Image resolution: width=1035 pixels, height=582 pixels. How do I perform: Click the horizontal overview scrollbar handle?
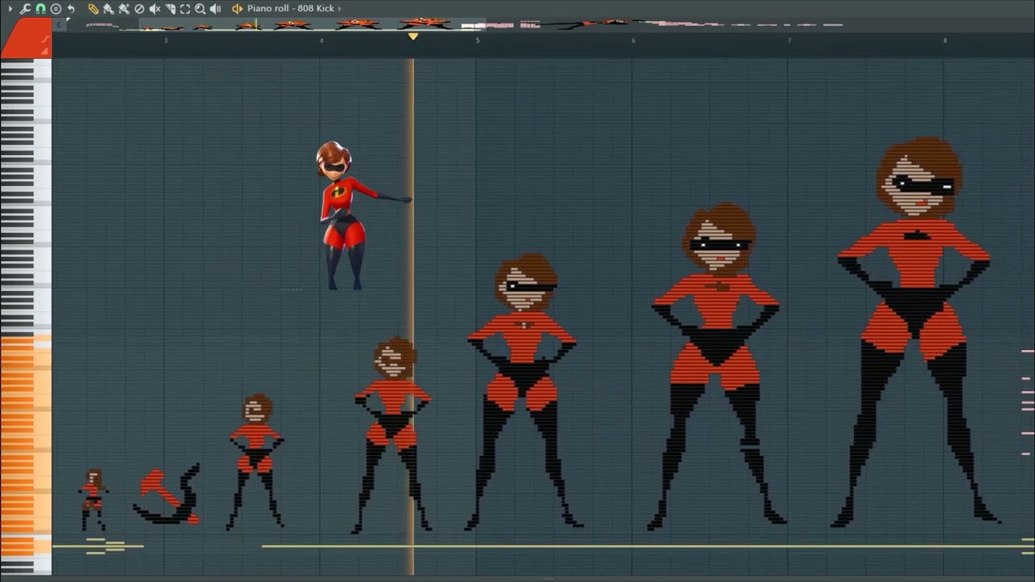pos(312,25)
